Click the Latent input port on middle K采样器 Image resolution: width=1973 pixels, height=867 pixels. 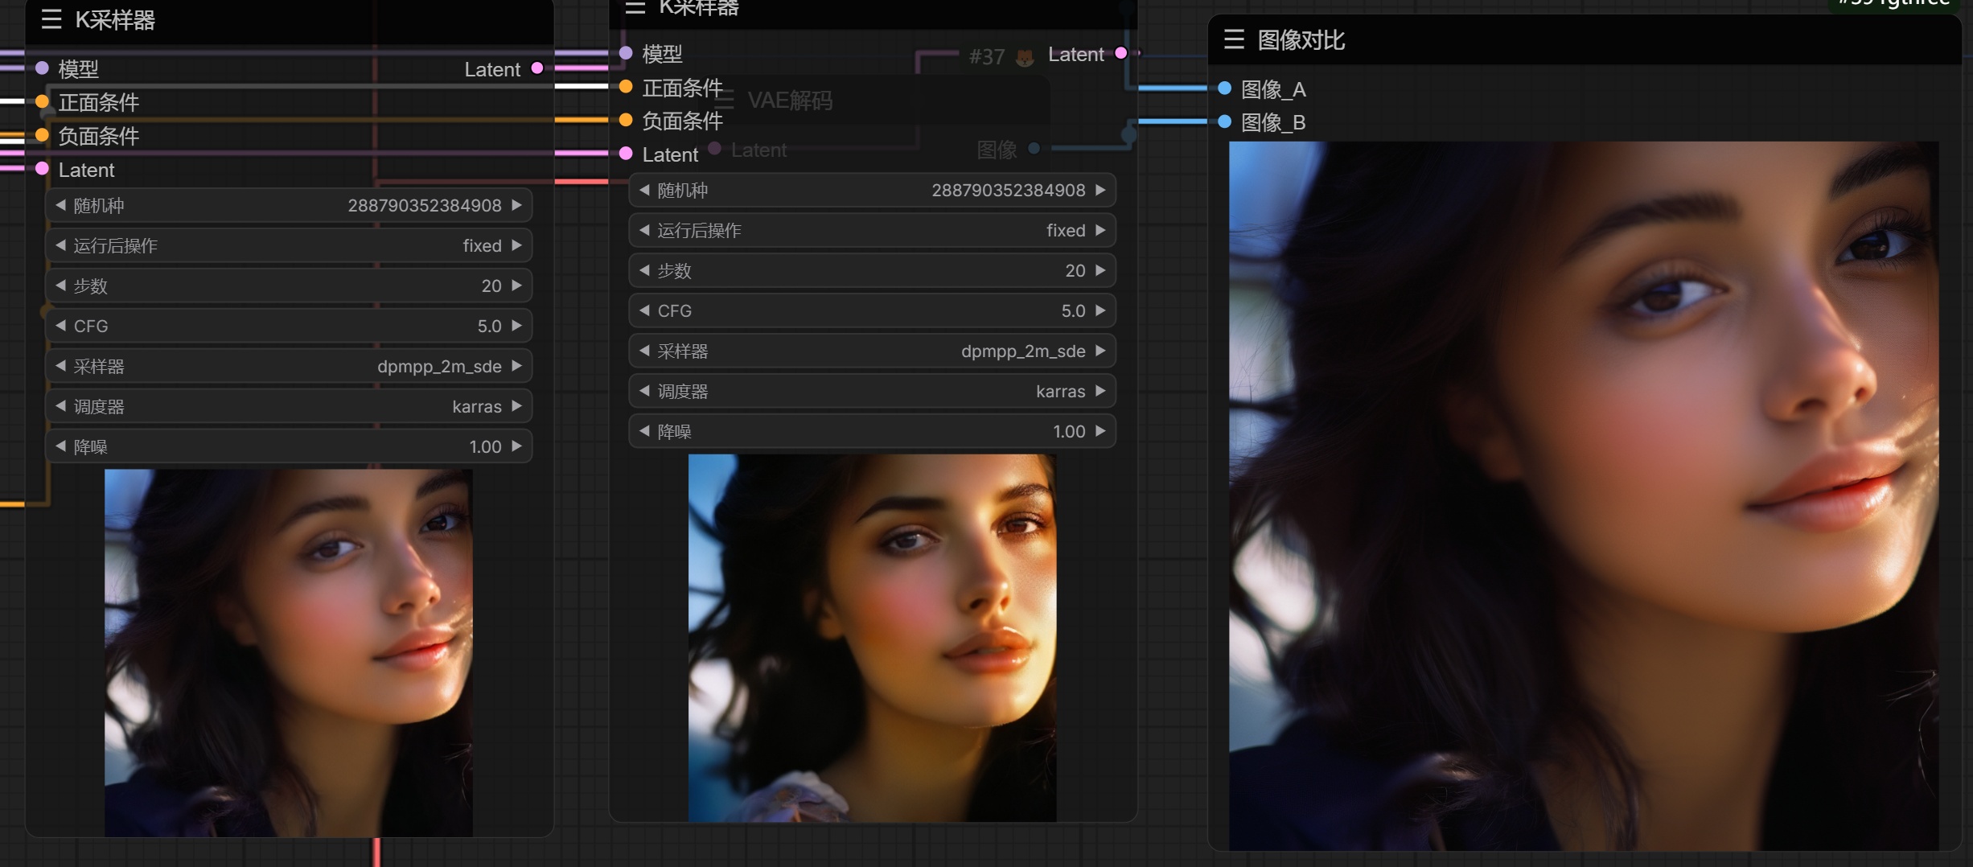(x=627, y=153)
